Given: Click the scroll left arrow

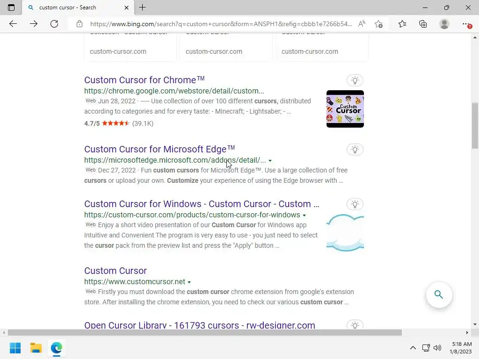Looking at the screenshot, I should [4, 332].
